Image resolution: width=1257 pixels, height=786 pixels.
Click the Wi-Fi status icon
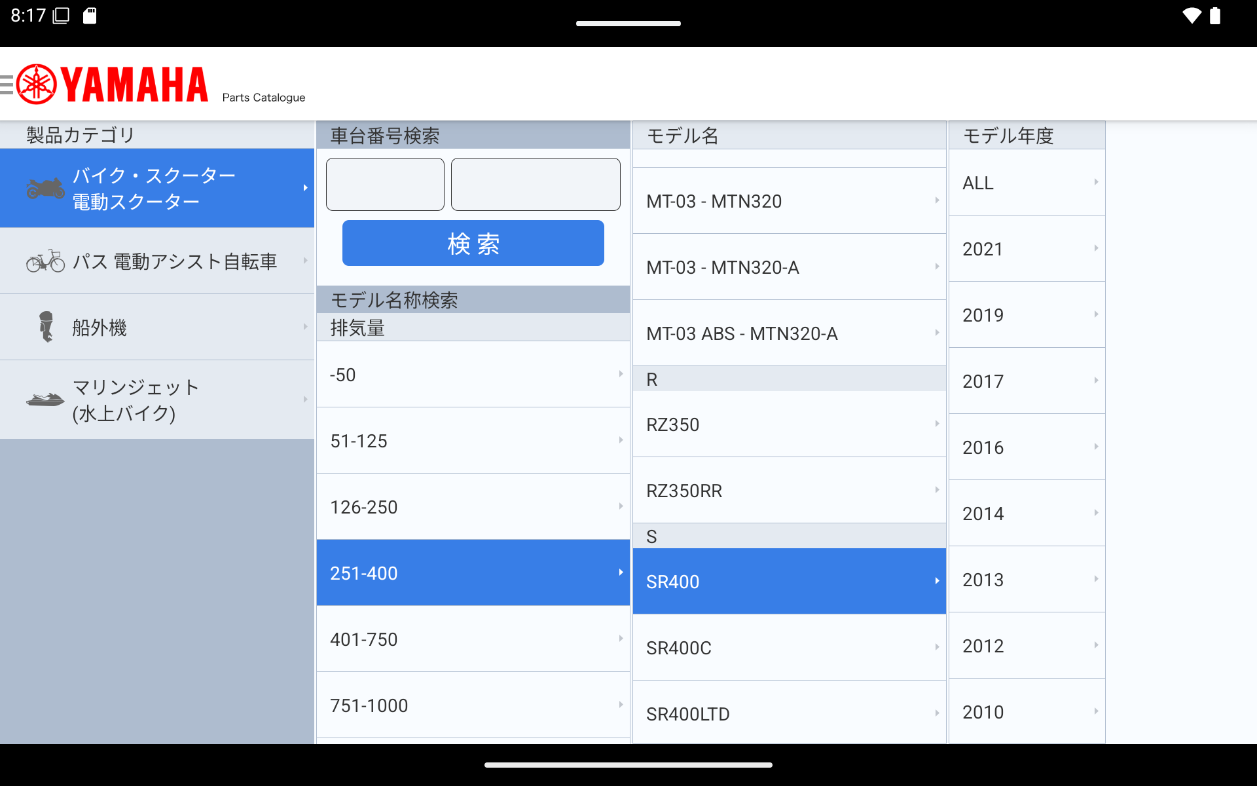tap(1192, 16)
